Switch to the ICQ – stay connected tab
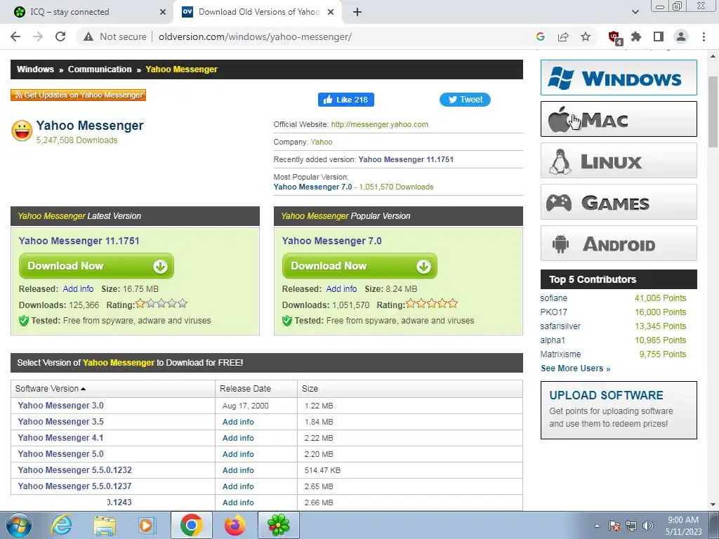Image resolution: width=719 pixels, height=539 pixels. [x=87, y=12]
